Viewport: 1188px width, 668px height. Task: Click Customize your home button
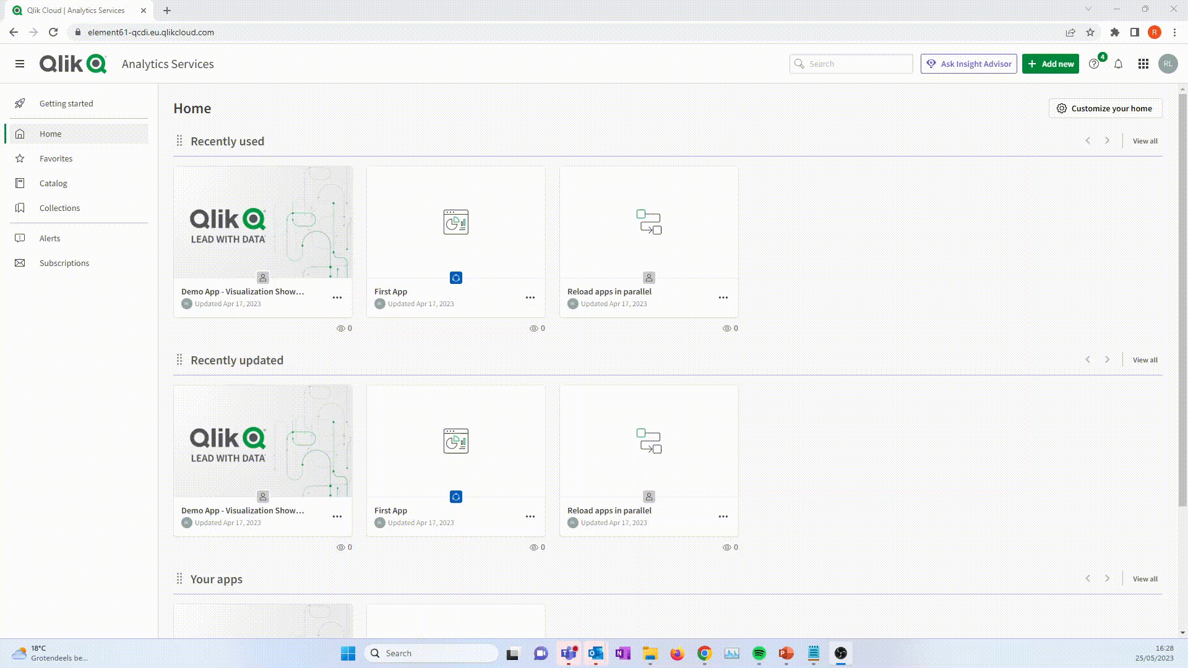(x=1105, y=108)
